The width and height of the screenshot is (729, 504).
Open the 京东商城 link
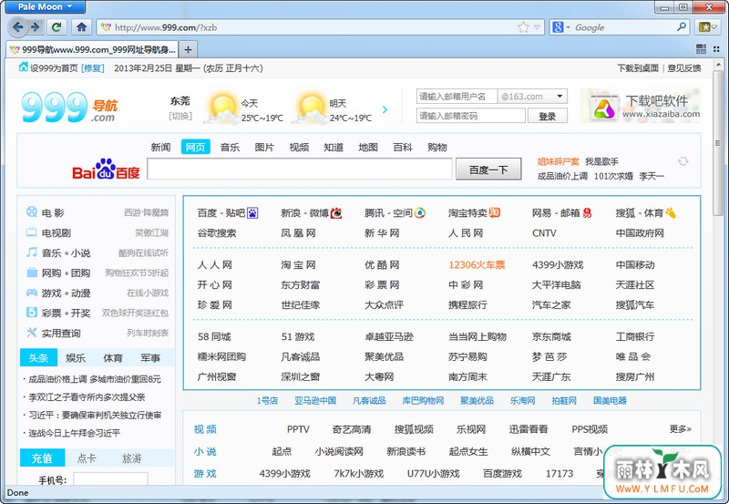click(551, 336)
